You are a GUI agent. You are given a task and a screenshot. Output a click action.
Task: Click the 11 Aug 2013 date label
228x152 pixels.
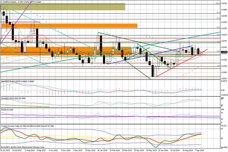tap(29, 150)
